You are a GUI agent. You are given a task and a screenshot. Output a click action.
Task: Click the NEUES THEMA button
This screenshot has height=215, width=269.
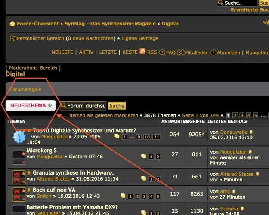pyautogui.click(x=31, y=105)
